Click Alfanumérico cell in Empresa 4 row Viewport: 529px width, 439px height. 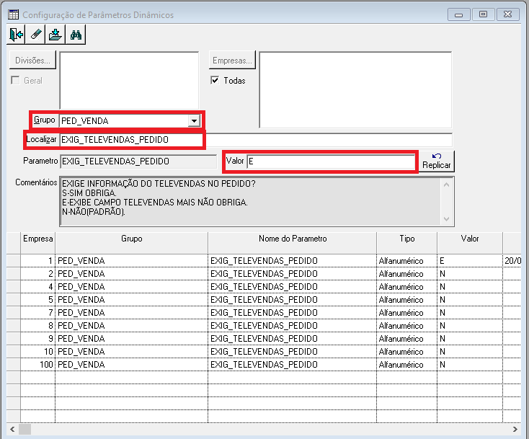pos(407,286)
